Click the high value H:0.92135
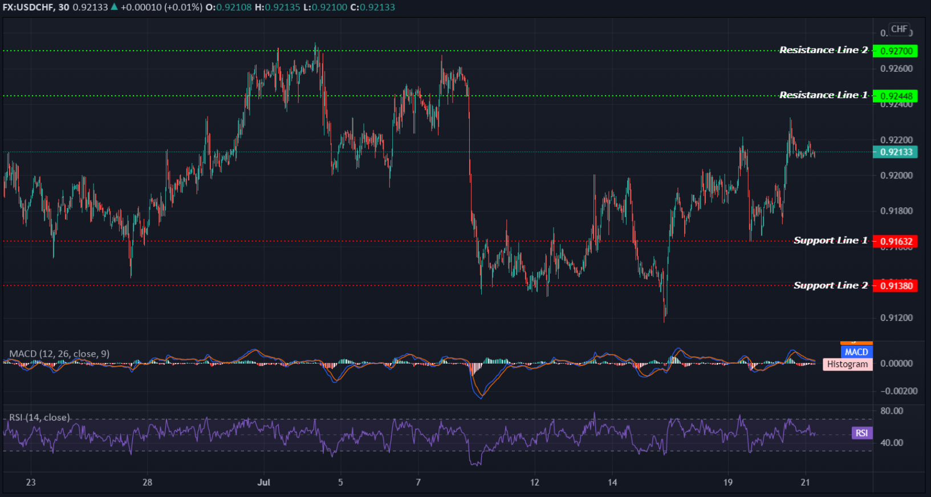931x497 pixels. click(x=277, y=7)
